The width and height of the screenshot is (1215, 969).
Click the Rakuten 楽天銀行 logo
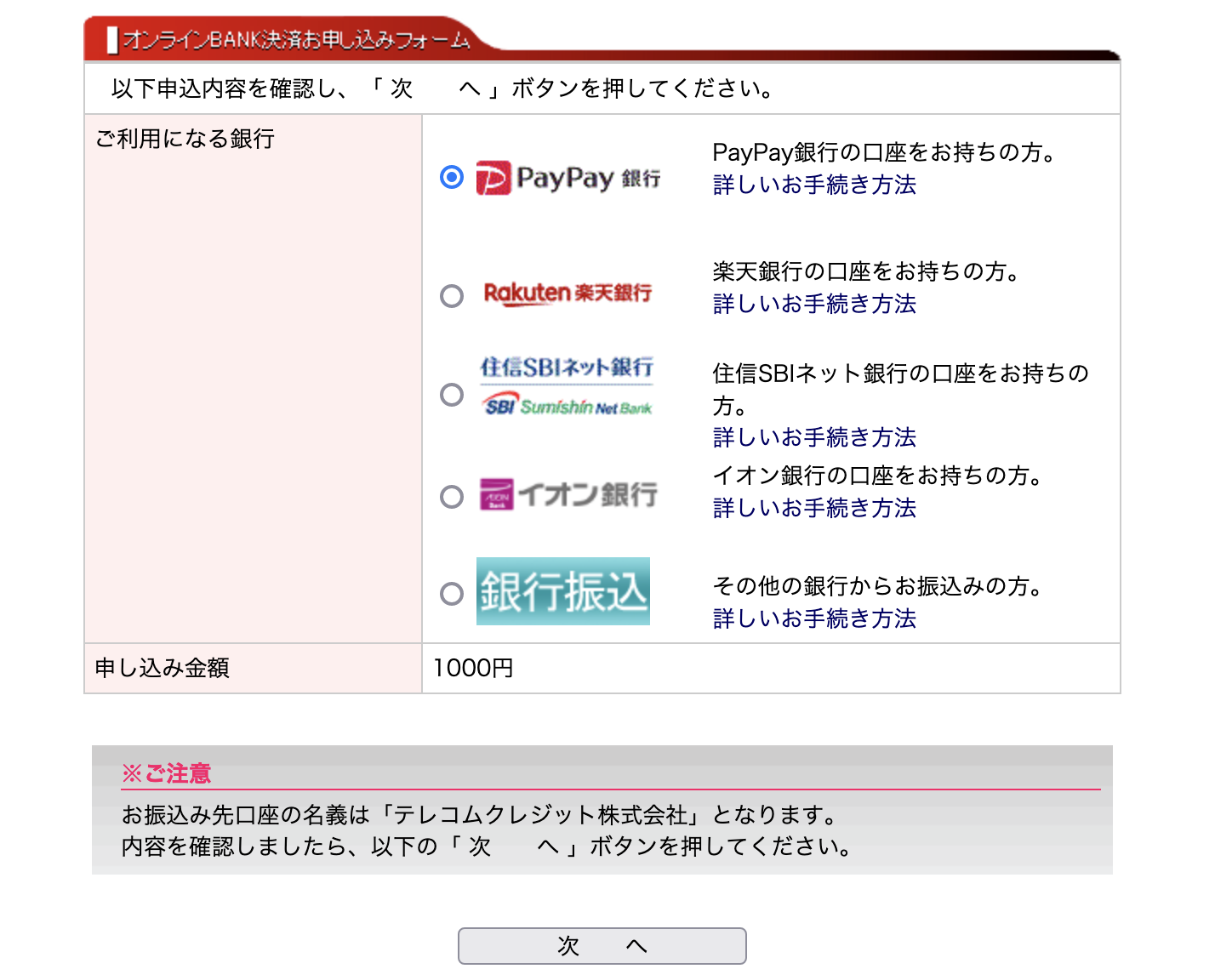click(x=568, y=293)
